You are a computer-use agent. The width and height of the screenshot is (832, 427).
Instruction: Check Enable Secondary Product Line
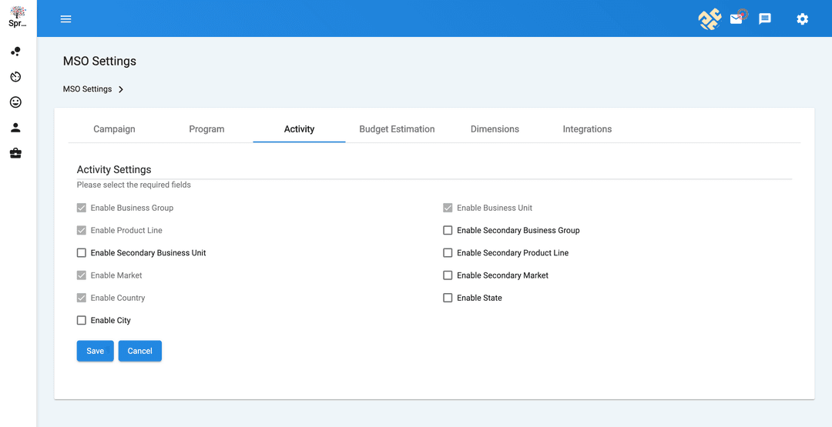coord(448,252)
